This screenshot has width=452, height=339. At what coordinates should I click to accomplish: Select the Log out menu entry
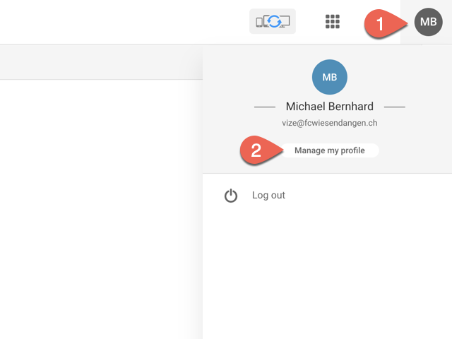(x=268, y=195)
